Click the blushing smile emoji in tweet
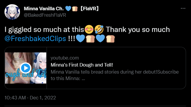This screenshot has height=107, width=191. [89, 29]
